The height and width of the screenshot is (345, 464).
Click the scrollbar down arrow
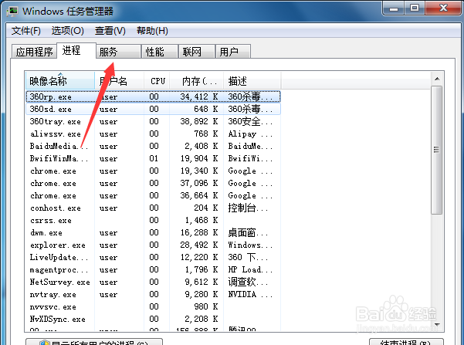pyautogui.click(x=437, y=325)
